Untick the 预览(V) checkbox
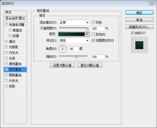The image size is (157, 128). tap(132, 33)
